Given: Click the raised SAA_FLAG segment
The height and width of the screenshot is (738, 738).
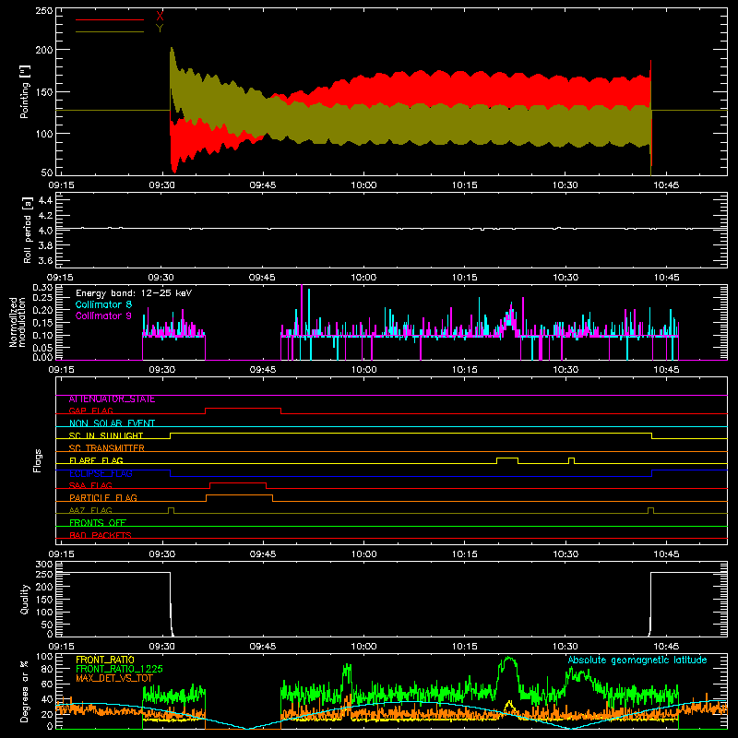Looking at the screenshot, I should 238,482.
